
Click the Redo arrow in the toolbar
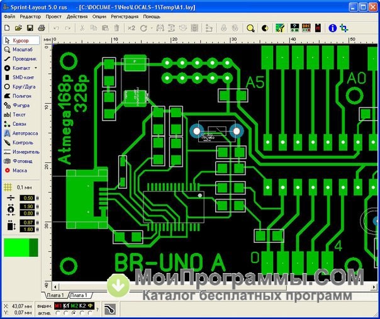(x=67, y=28)
